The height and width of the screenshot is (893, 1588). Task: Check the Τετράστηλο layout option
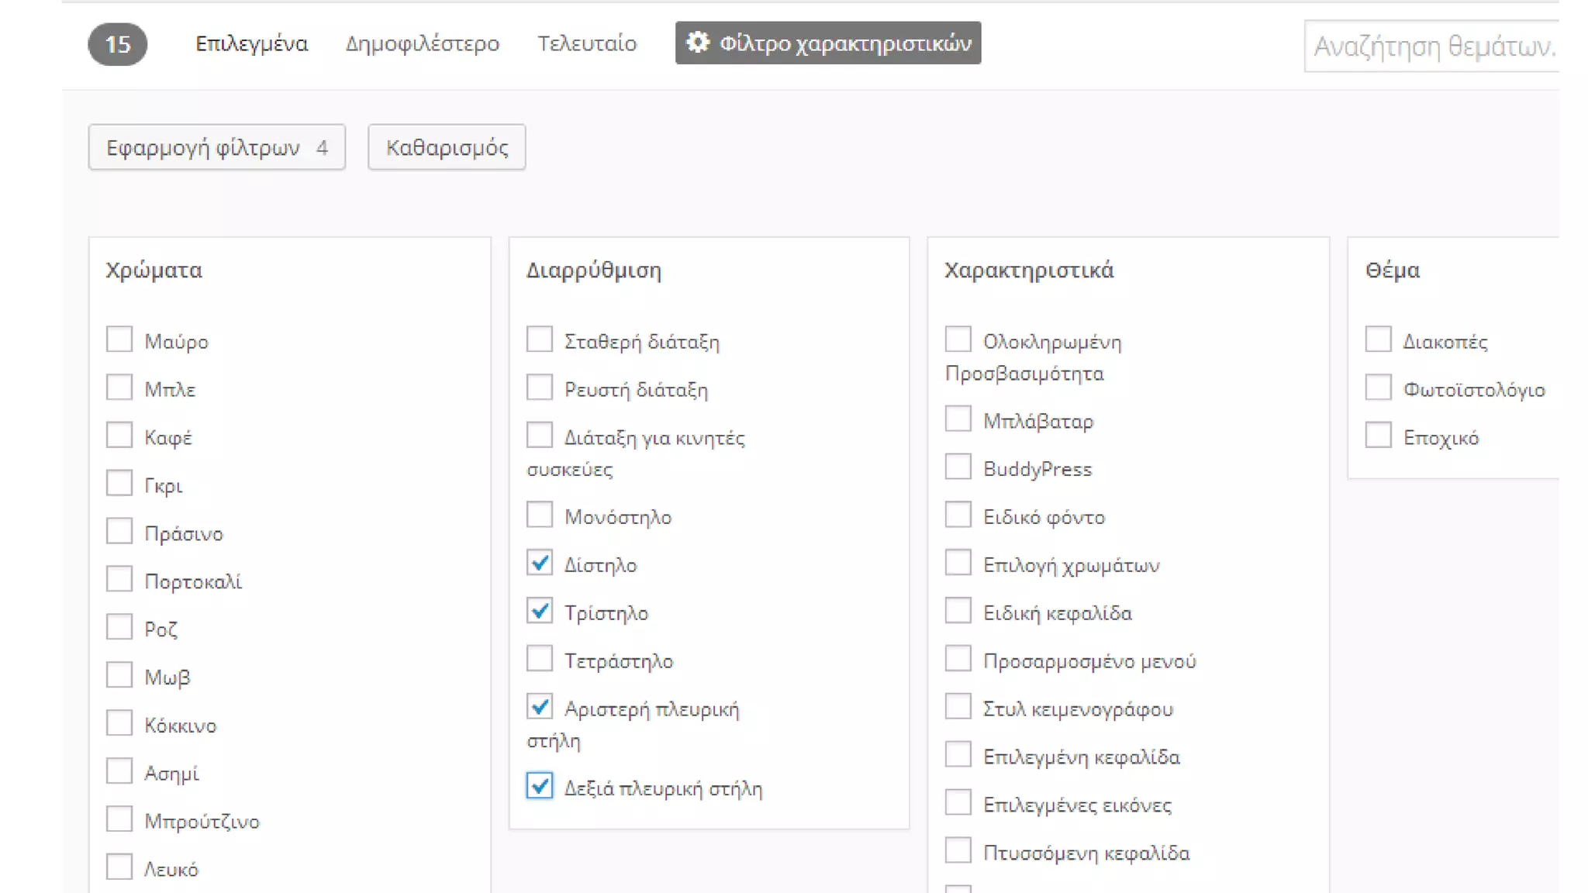[x=540, y=659]
